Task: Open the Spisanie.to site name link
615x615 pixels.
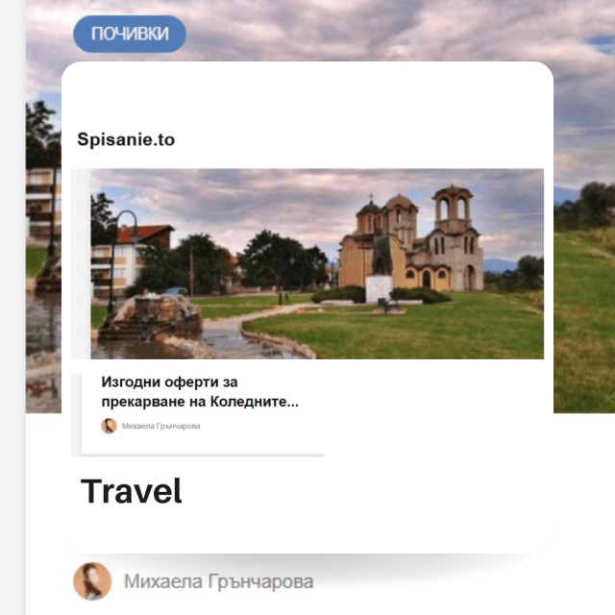Action: click(126, 140)
